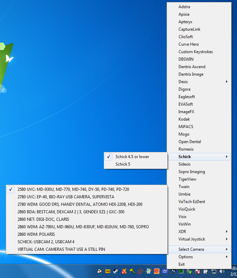Select VisiQuick from the menu

(x=199, y=209)
